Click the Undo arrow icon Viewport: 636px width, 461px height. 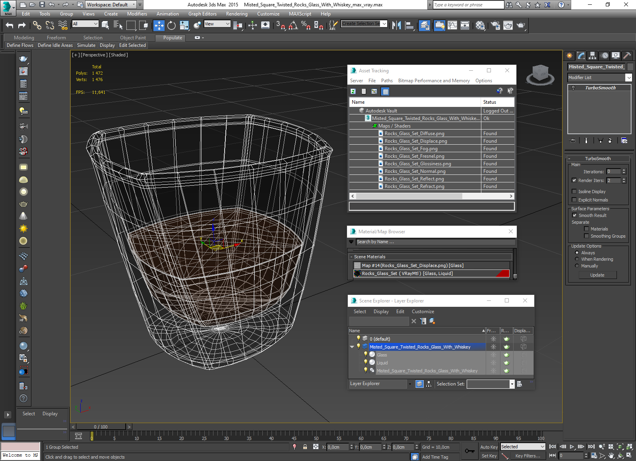pyautogui.click(x=10, y=25)
